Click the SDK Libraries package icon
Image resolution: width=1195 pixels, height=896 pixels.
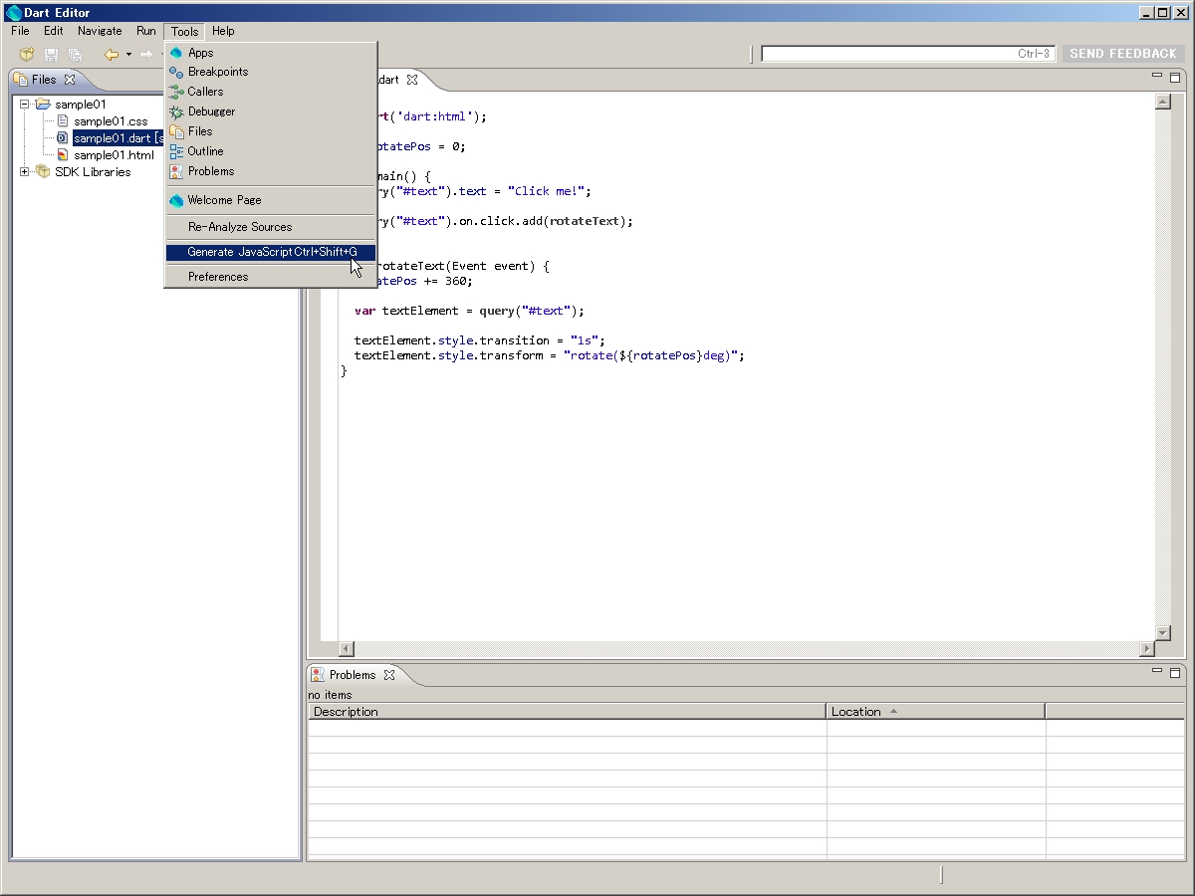point(43,172)
